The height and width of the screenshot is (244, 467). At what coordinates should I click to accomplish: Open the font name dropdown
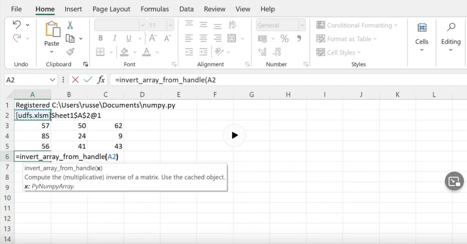coord(143,25)
